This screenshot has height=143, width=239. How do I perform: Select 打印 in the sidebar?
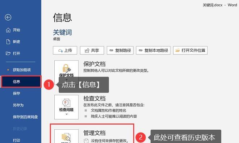(16, 140)
